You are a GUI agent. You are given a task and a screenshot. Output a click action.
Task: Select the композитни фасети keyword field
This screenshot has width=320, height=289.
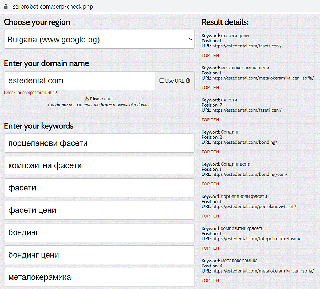click(100, 165)
